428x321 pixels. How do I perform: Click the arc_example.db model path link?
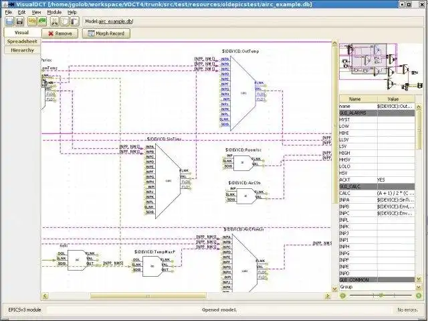(116, 21)
